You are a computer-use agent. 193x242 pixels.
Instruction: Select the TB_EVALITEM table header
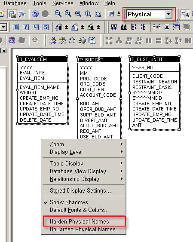42,59
